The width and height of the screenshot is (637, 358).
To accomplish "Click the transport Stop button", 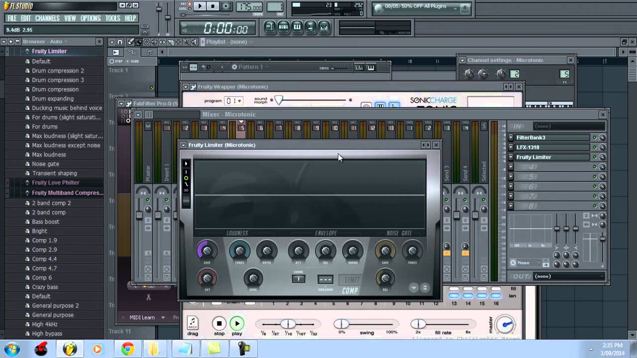I will [x=213, y=6].
